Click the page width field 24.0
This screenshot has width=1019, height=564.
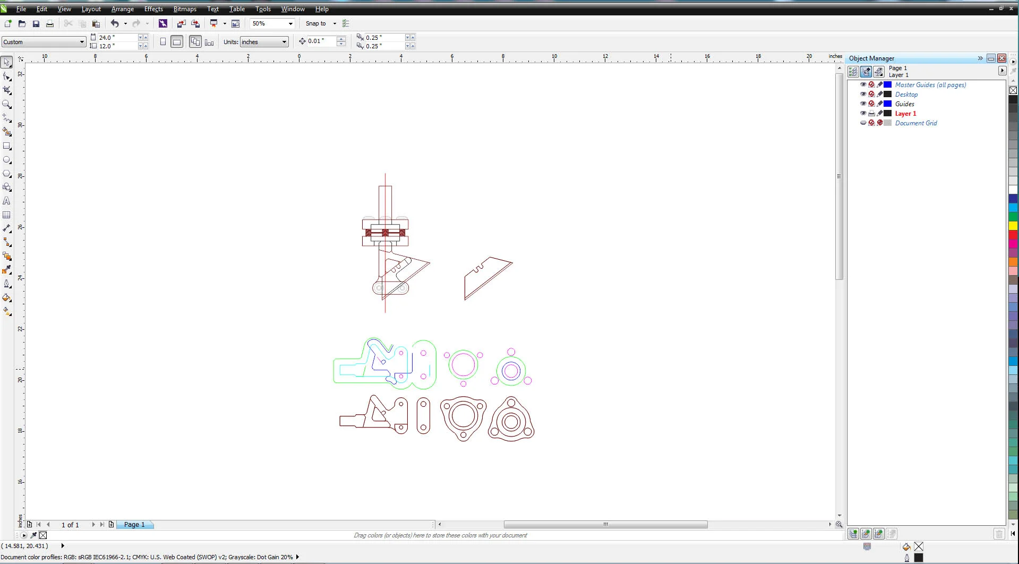tap(117, 38)
